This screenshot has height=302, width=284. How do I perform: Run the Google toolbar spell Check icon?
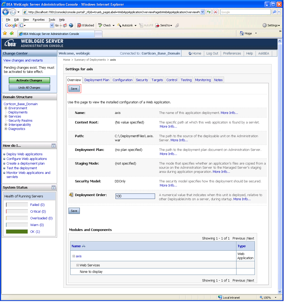point(100,25)
